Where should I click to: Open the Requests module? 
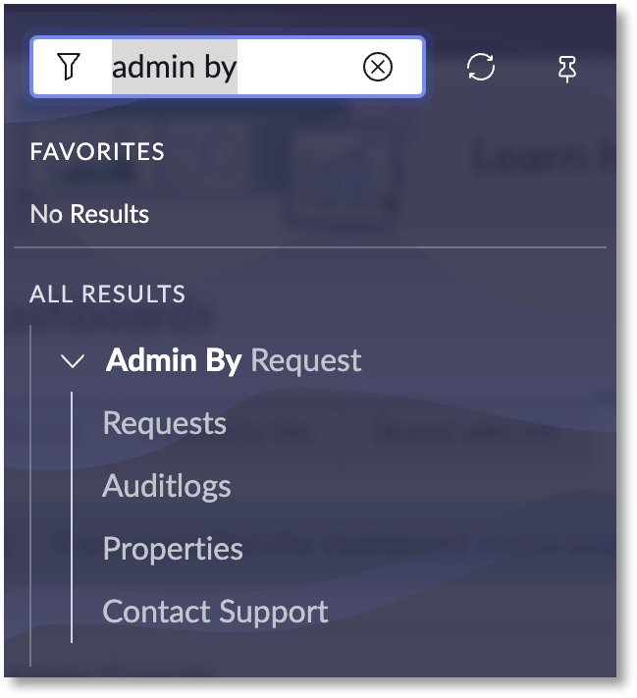[164, 423]
